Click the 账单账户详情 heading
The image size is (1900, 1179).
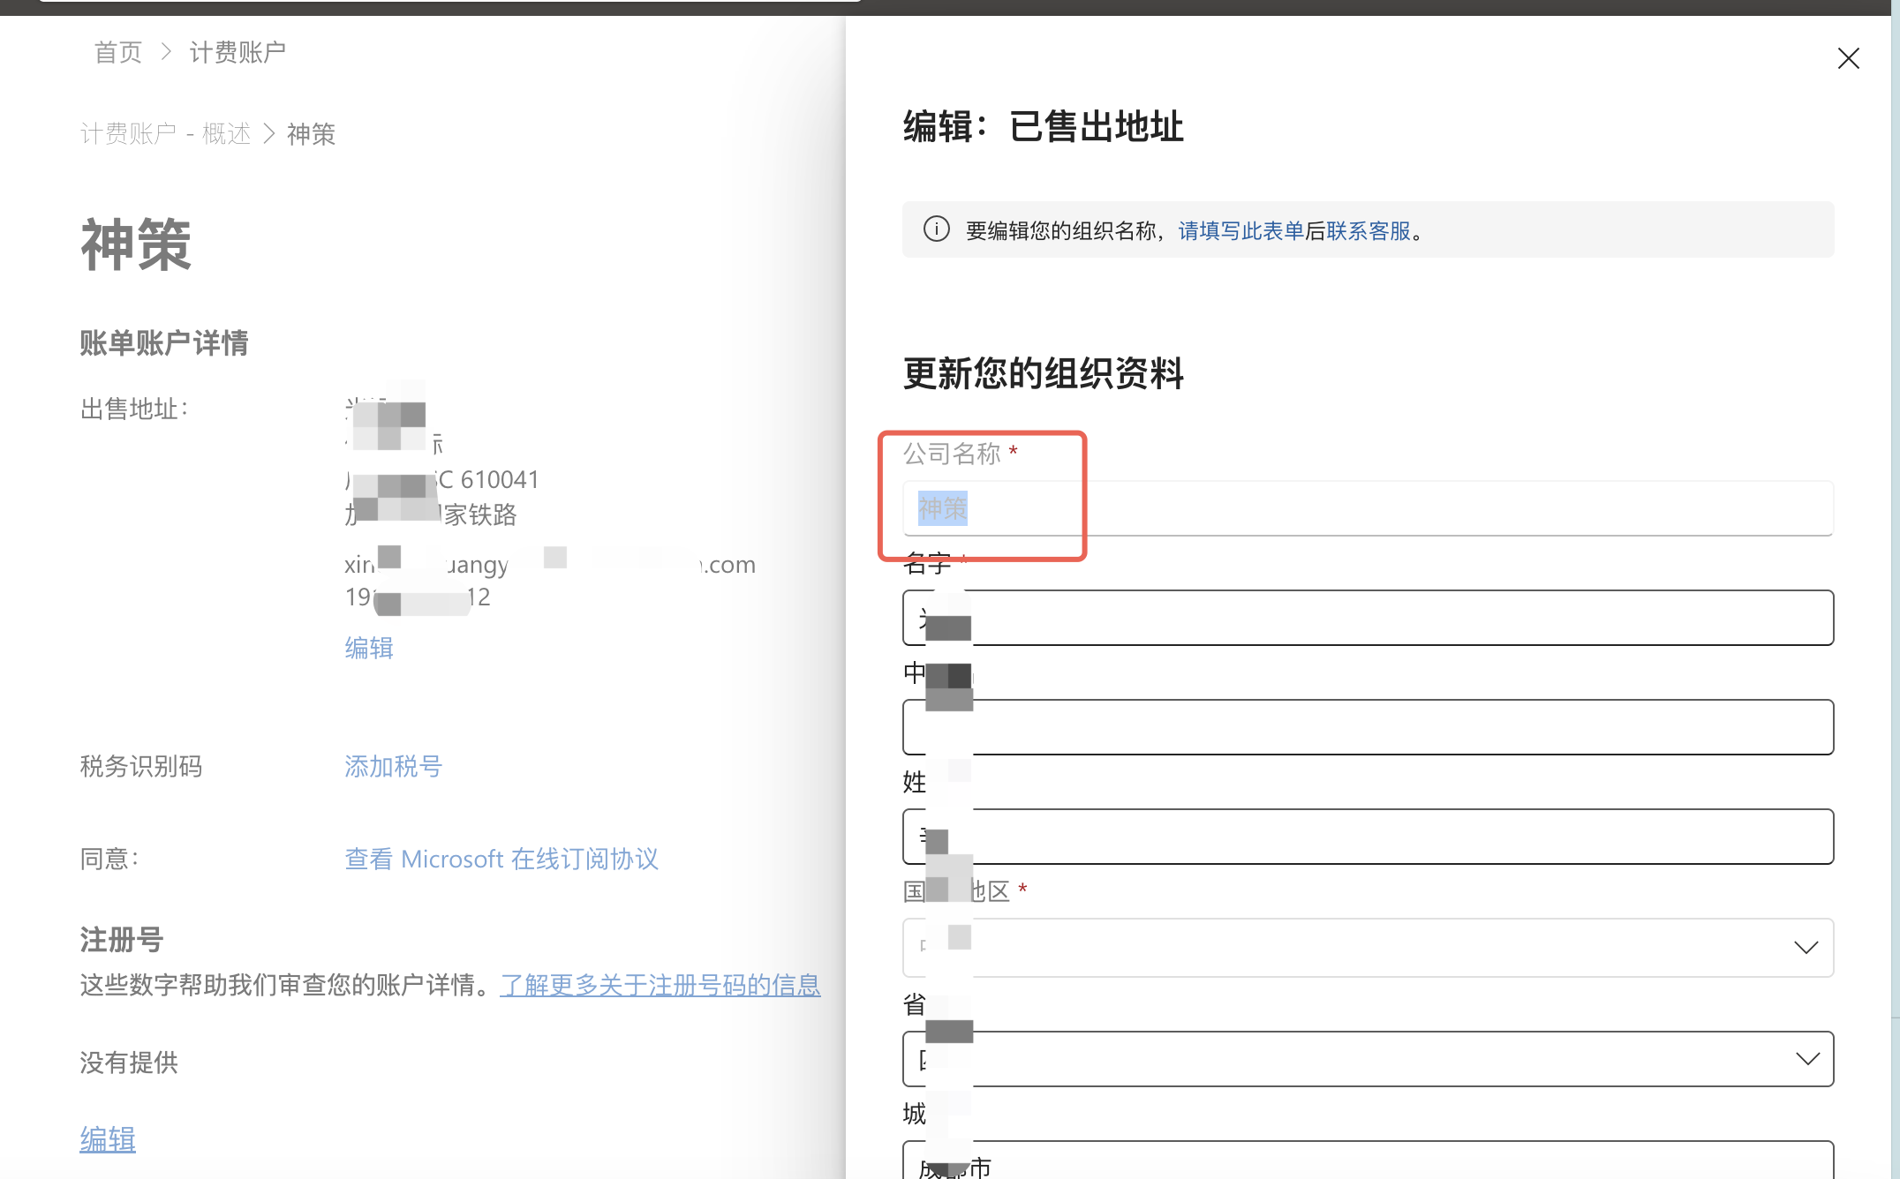164,342
